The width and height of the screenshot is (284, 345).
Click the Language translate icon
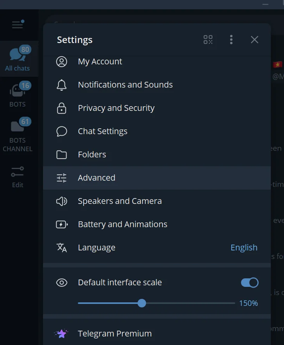(62, 248)
